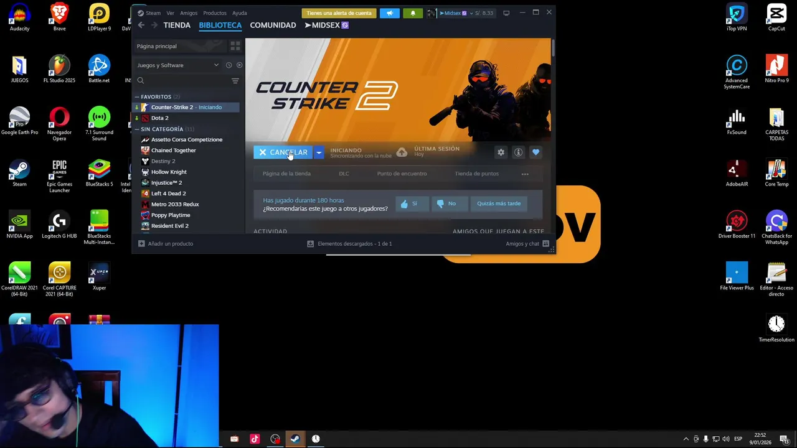The width and height of the screenshot is (797, 448).
Task: Open more links ellipsis menu
Action: click(x=525, y=174)
